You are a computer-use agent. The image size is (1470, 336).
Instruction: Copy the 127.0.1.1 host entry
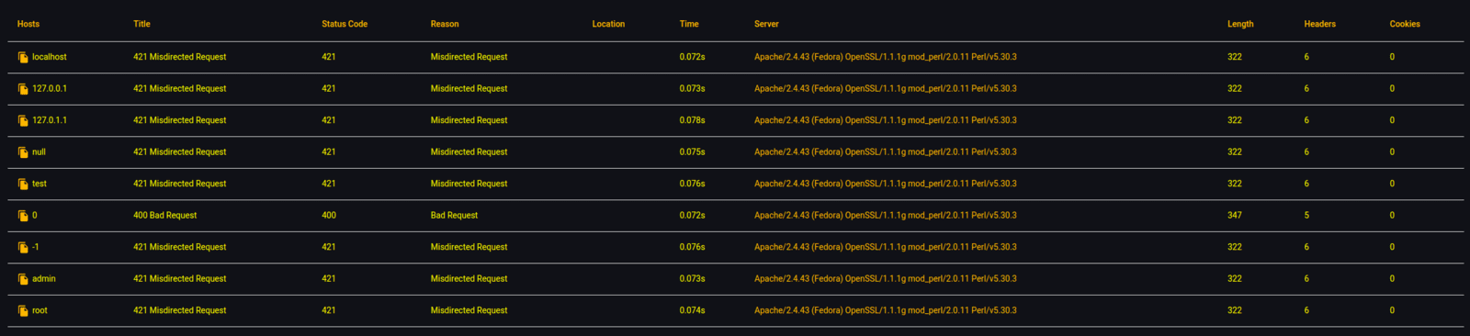pos(23,120)
